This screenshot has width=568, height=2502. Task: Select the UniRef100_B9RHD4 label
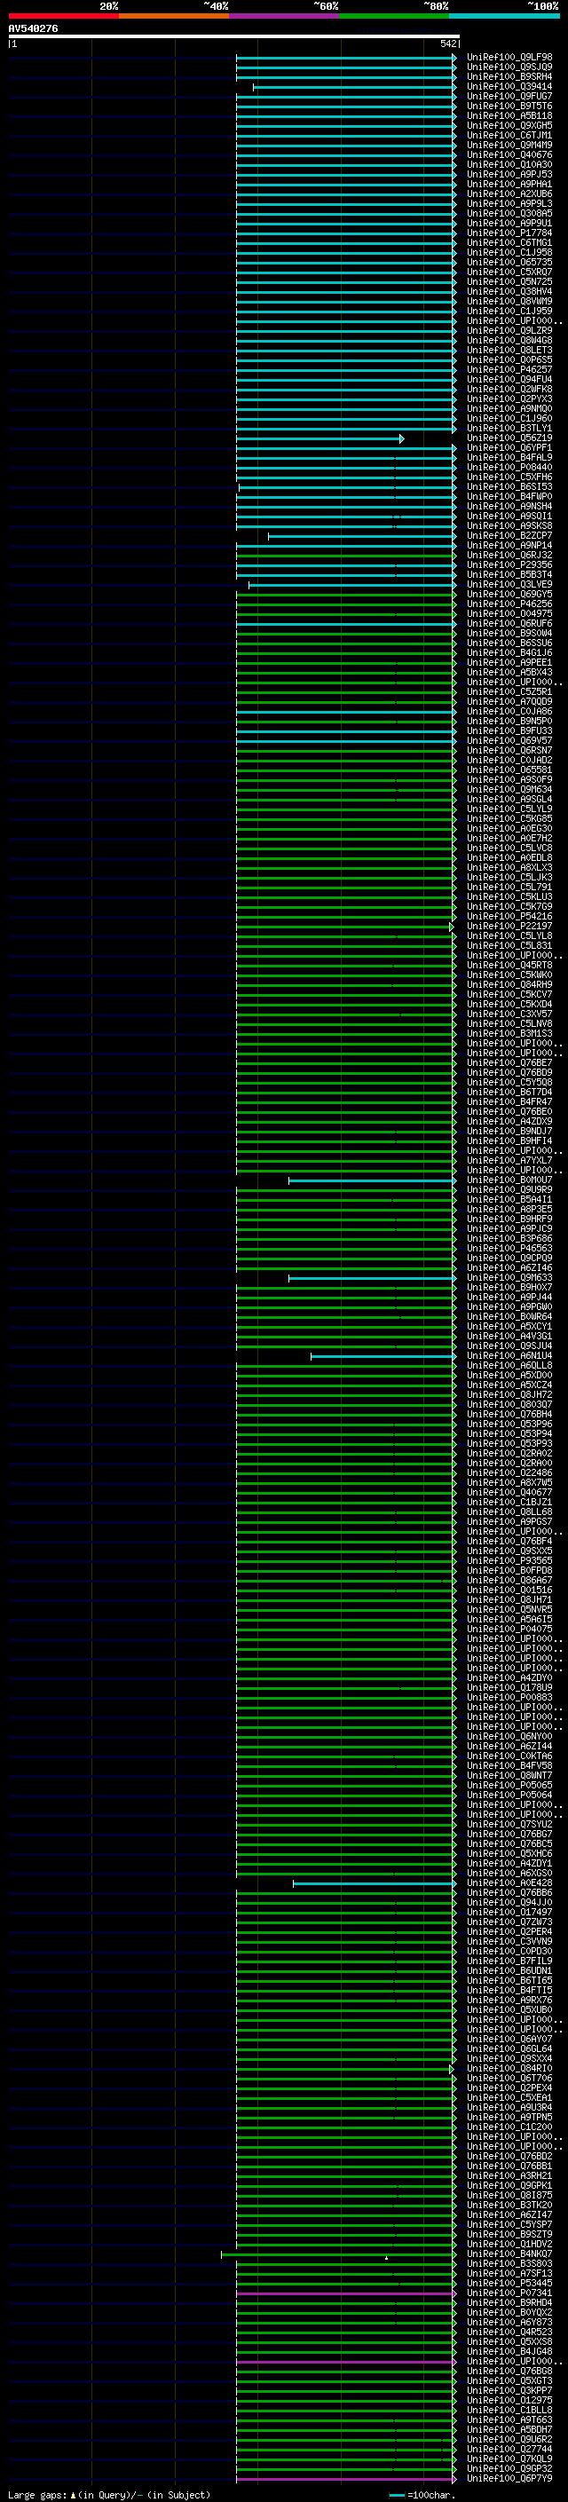point(509,2303)
